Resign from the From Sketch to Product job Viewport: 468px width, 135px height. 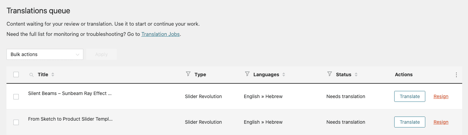(x=441, y=122)
